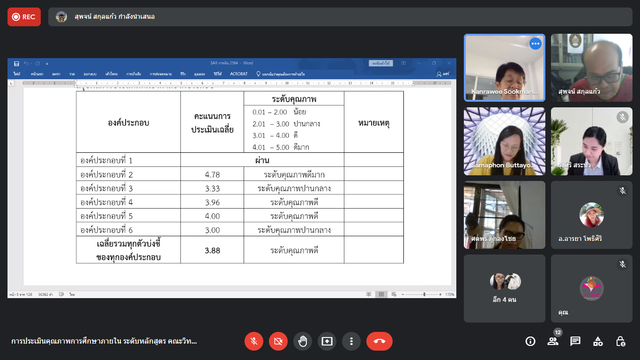
Task: Switch to Print Layout view in Word's status bar
Action: 381,294
